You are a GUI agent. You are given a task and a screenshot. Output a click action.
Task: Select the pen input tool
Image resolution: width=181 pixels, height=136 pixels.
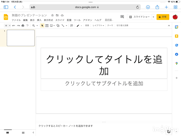(78, 26)
